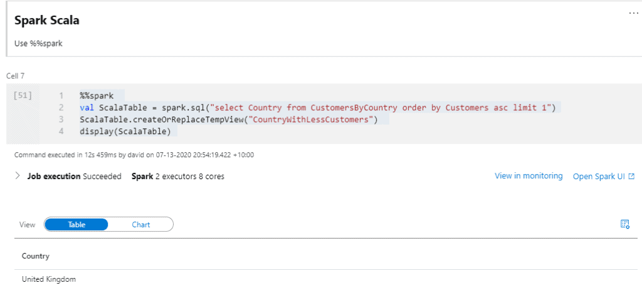Switch output view to Table
This screenshot has height=298, width=642.
click(x=76, y=224)
